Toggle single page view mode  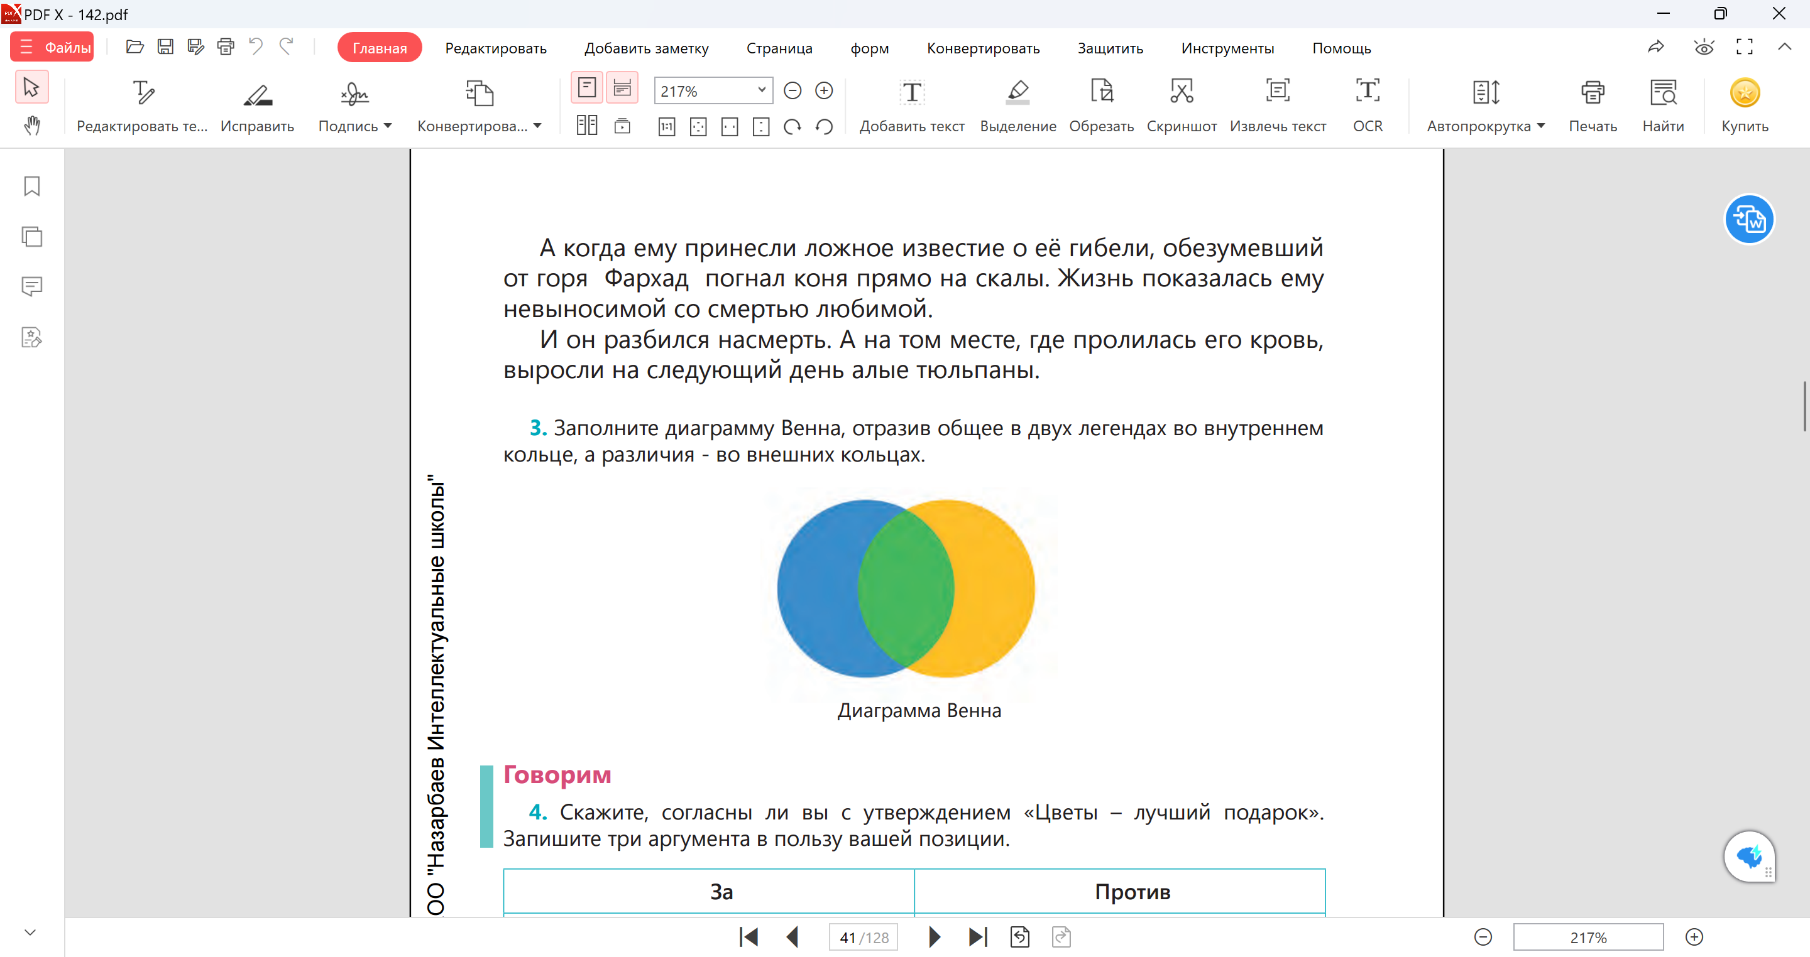[587, 88]
